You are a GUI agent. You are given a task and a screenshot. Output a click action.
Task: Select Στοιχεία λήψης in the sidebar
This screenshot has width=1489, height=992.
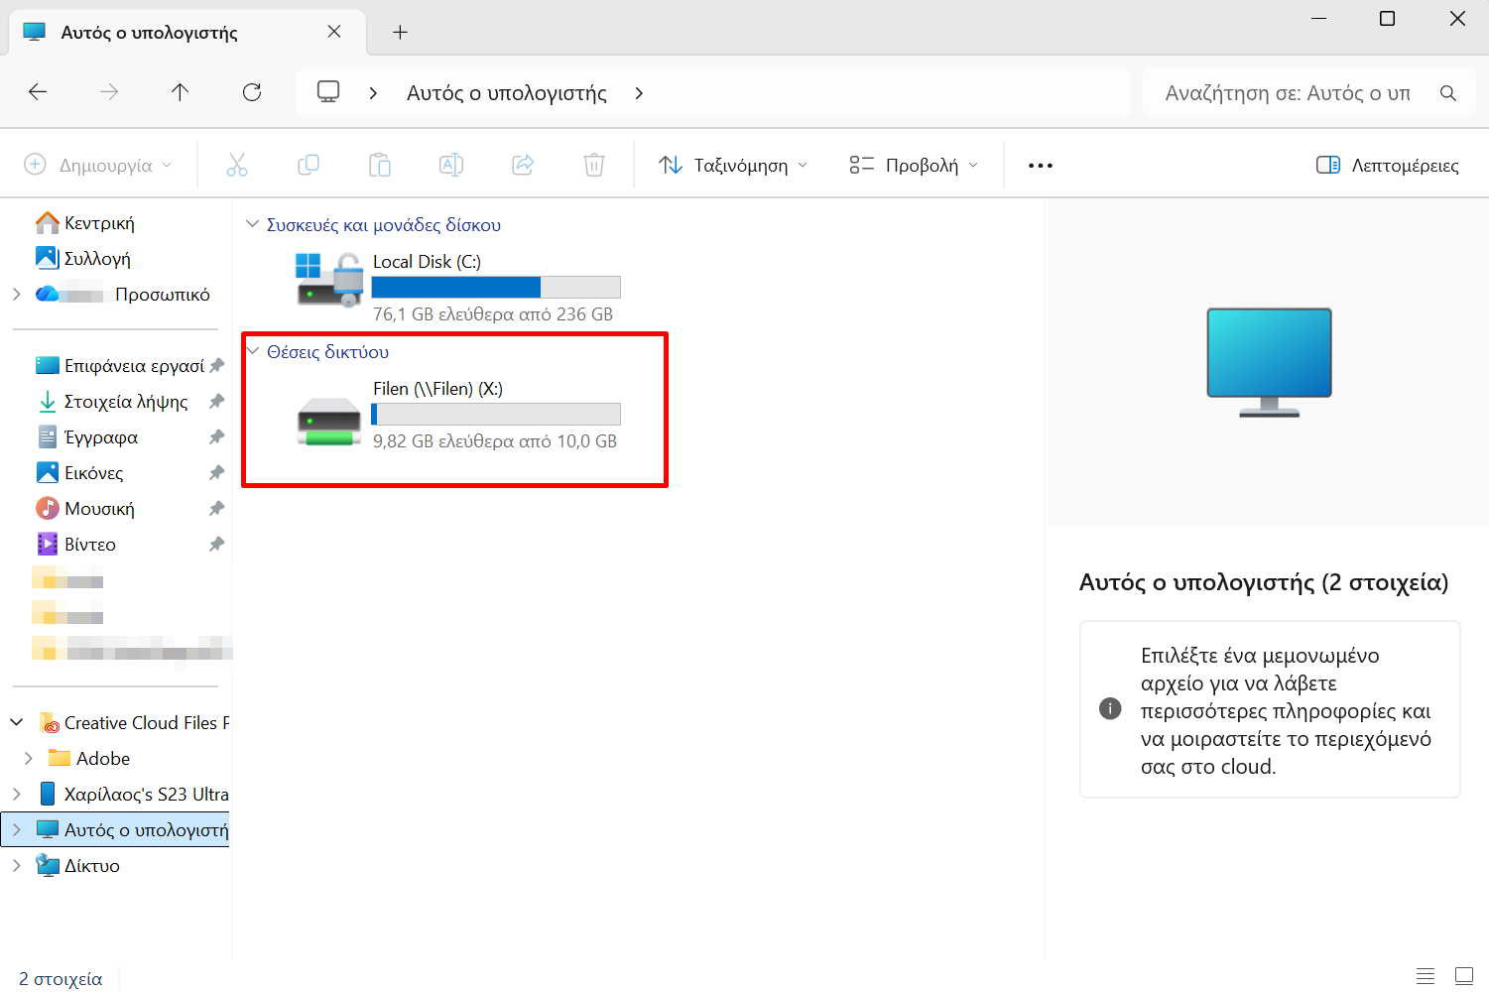tap(125, 402)
